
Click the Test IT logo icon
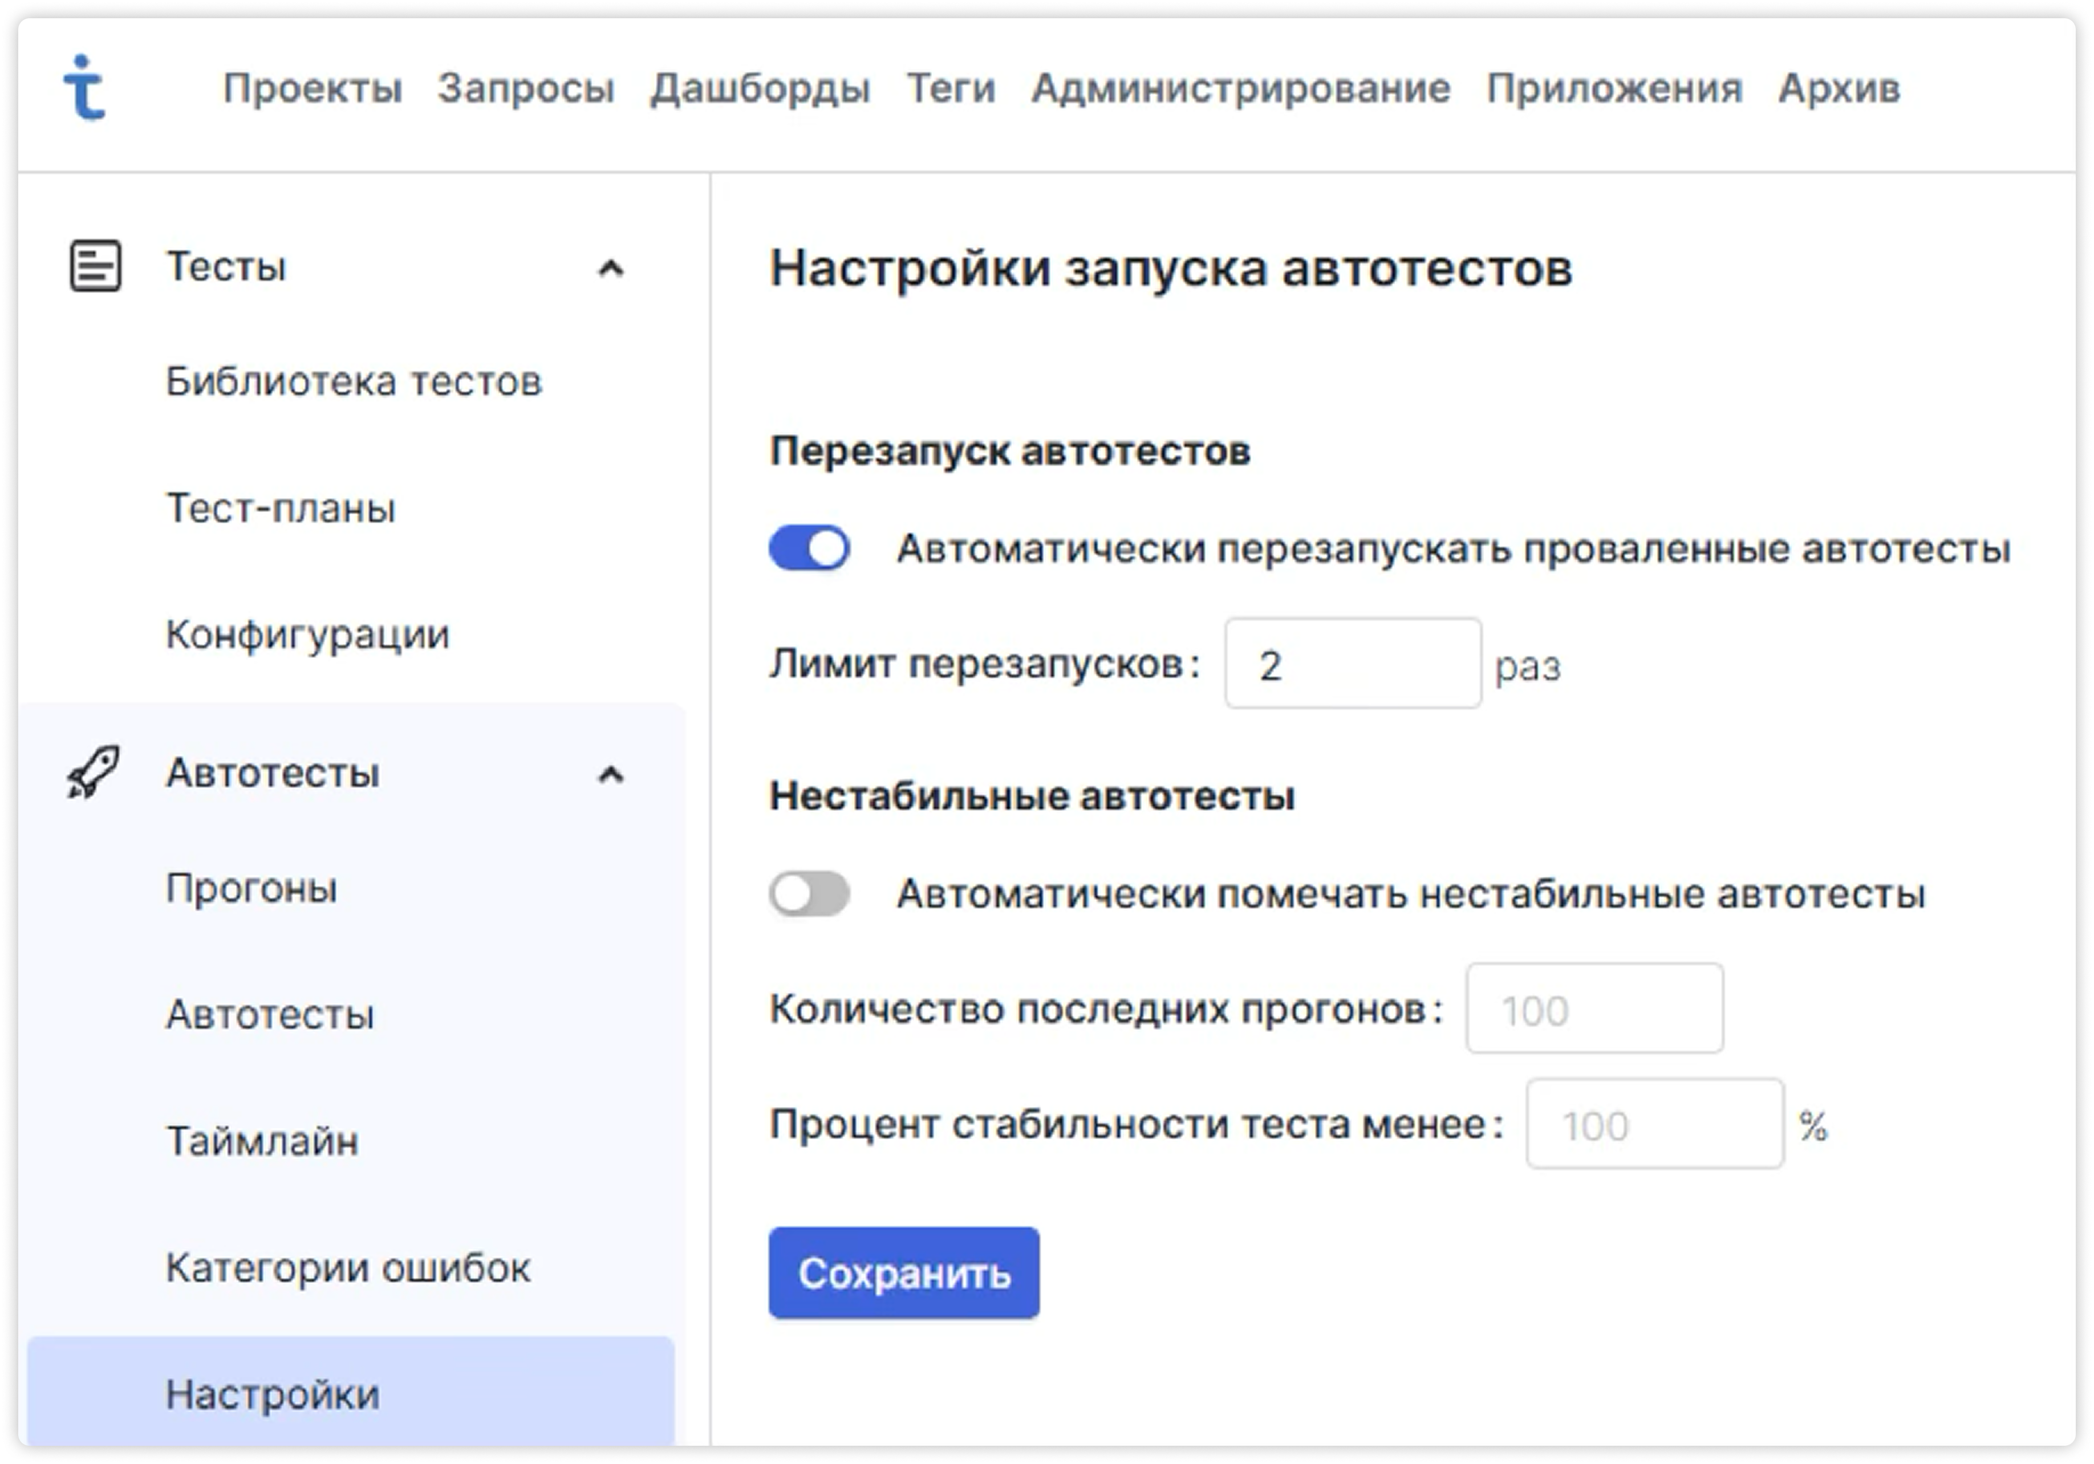click(x=84, y=88)
